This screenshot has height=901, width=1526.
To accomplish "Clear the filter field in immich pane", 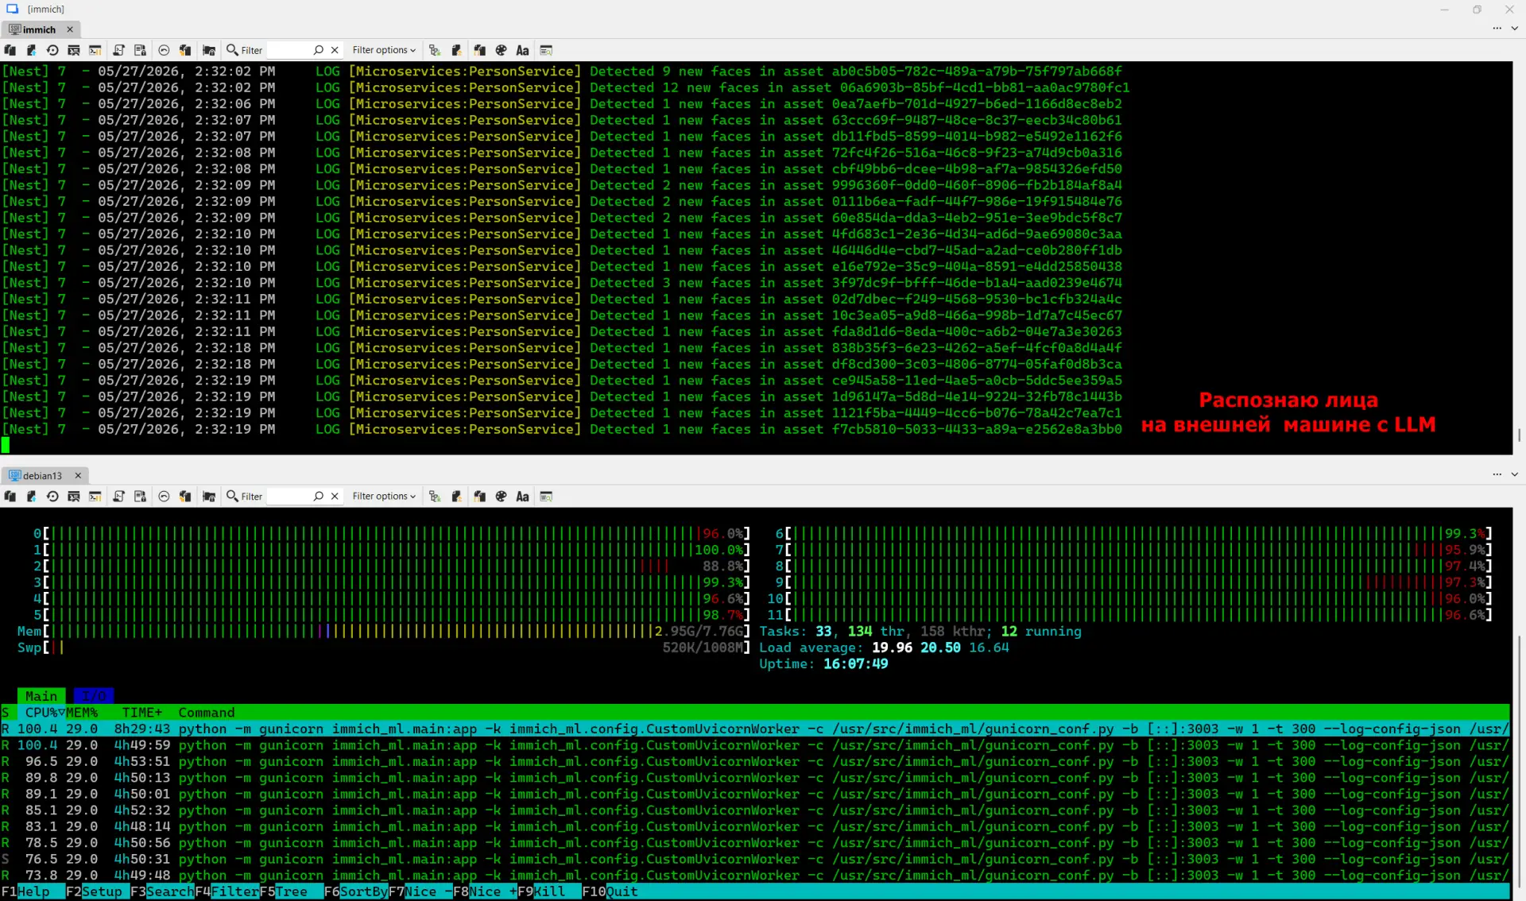I will 335,50.
